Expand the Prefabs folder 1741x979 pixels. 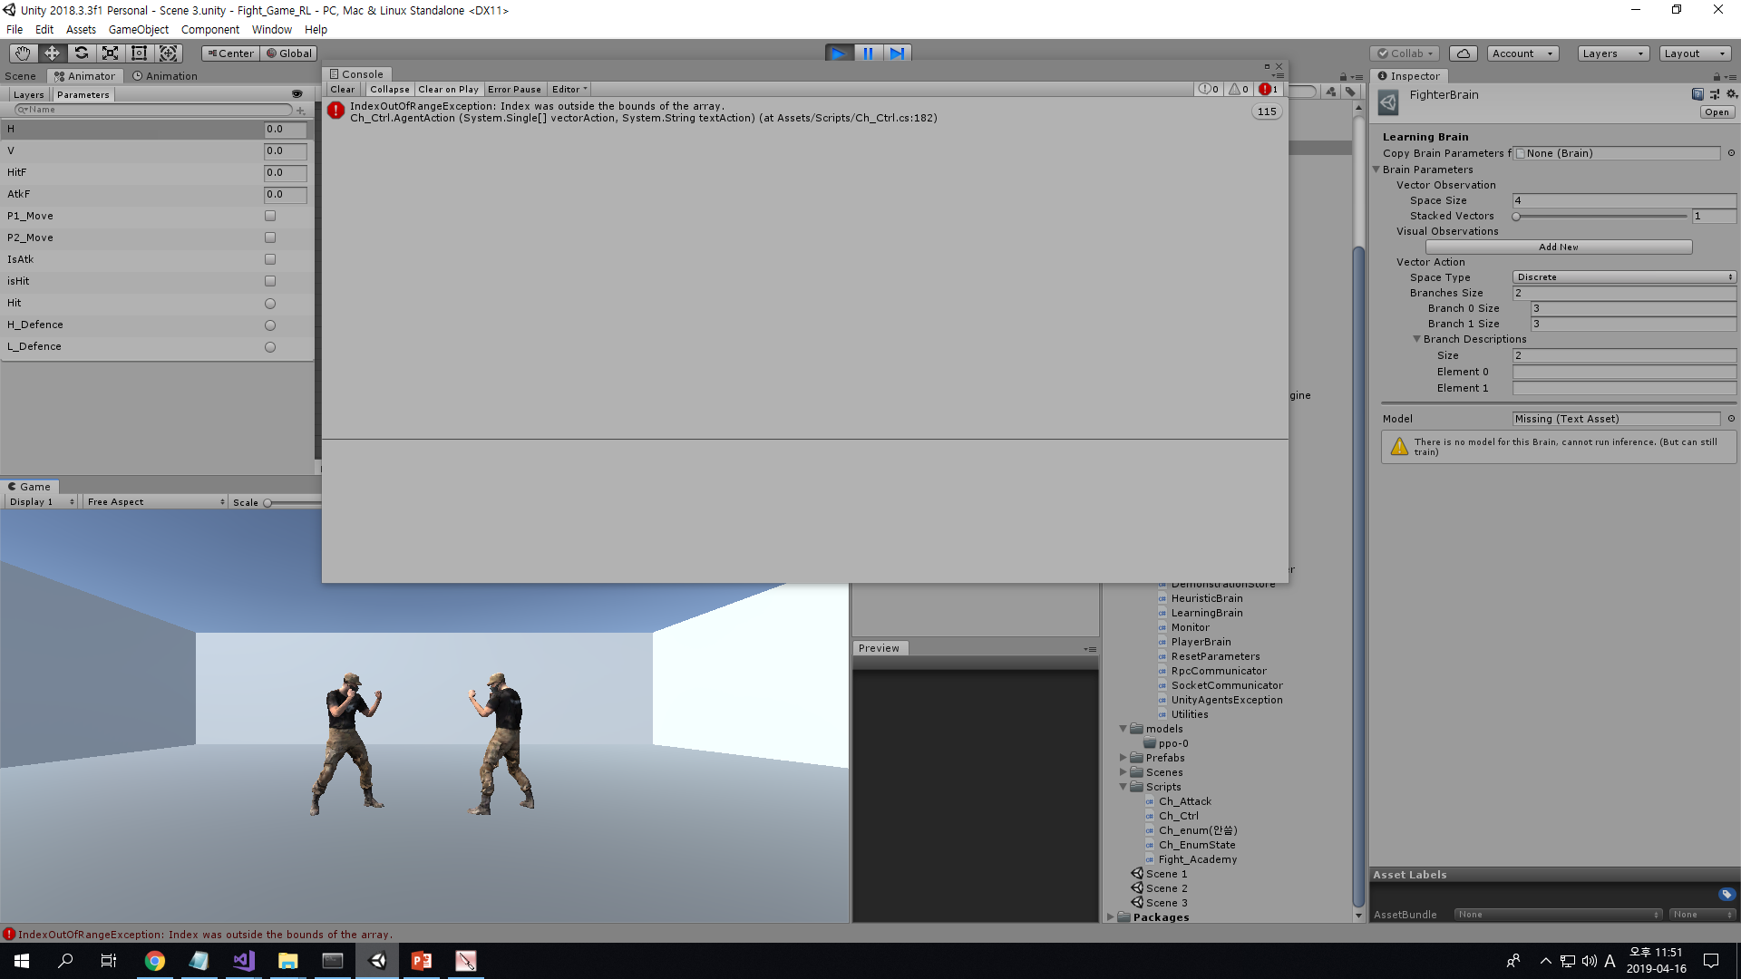pyautogui.click(x=1123, y=758)
